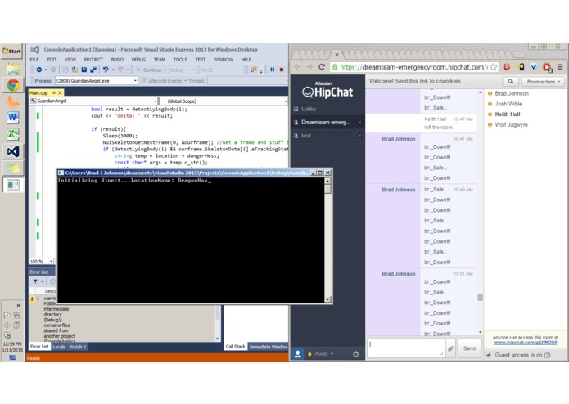Open the DEBUG menu in Visual Studio
Image resolution: width=569 pixels, height=404 pixels.
coord(138,60)
